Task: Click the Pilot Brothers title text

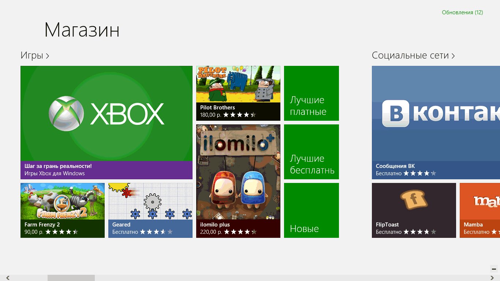Action: [217, 108]
